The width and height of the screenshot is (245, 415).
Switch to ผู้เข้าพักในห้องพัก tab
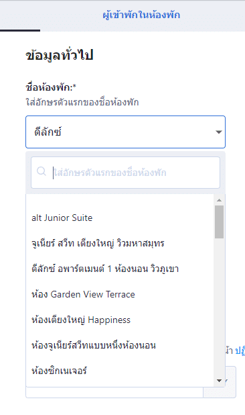(141, 15)
